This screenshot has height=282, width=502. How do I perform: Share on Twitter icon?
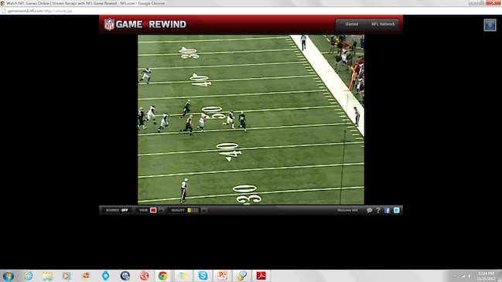(x=396, y=210)
